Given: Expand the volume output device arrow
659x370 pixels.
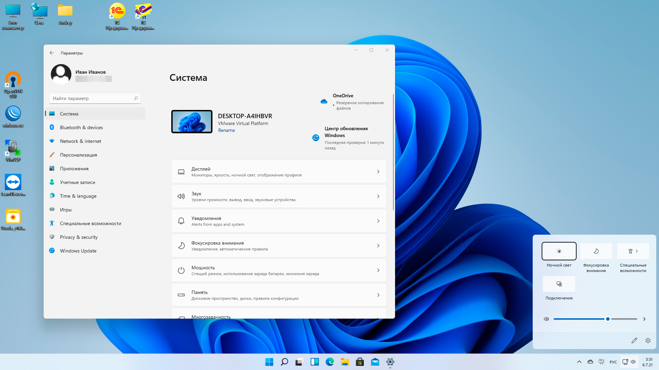Looking at the screenshot, I should coord(644,319).
